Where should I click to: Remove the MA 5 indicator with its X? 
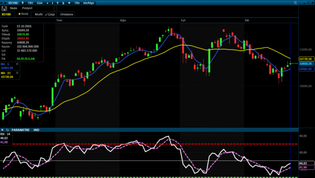tap(17, 64)
